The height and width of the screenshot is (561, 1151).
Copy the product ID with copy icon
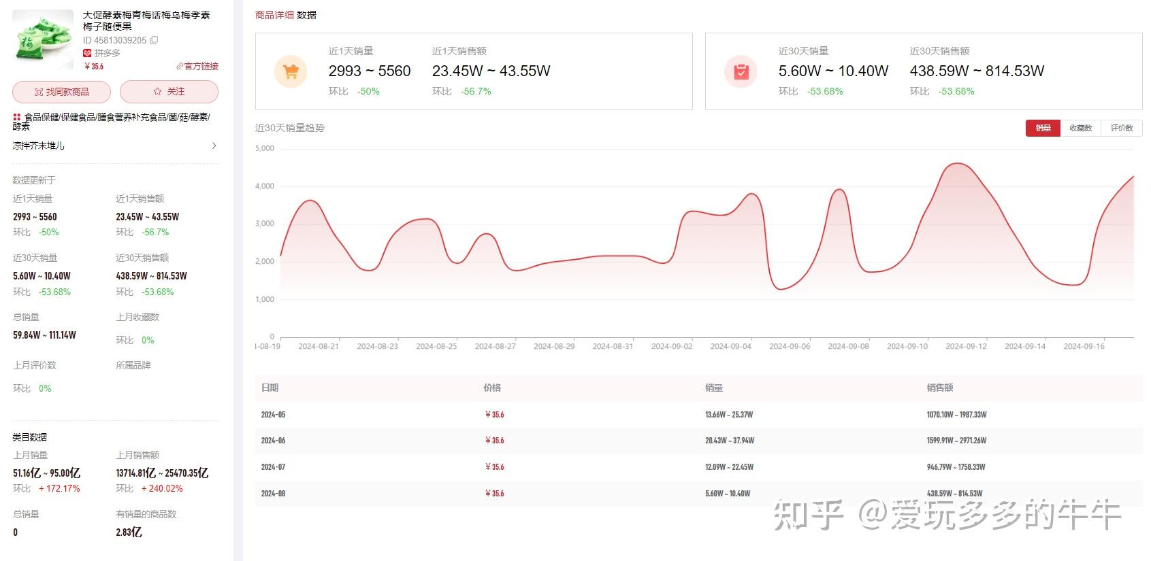click(x=154, y=40)
